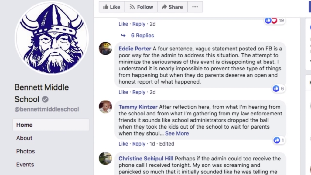Open reaction count on Tammy Kintzer's comment
Image resolution: width=311 pixels, height=175 pixels.
(x=279, y=140)
